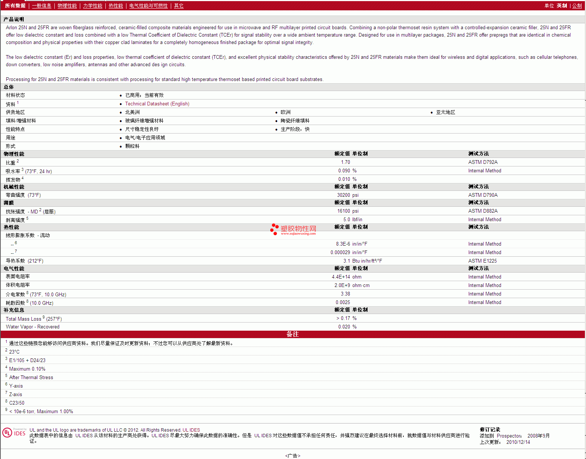Click footnote Y-axis
586x459 pixels.
tap(16, 386)
